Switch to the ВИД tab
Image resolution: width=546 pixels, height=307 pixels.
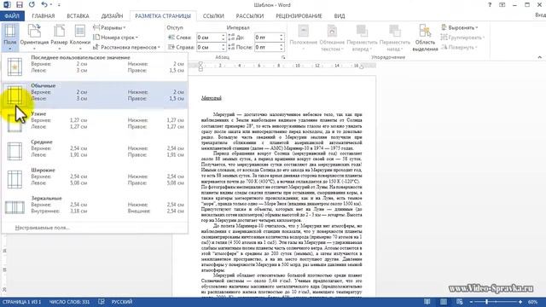340,16
